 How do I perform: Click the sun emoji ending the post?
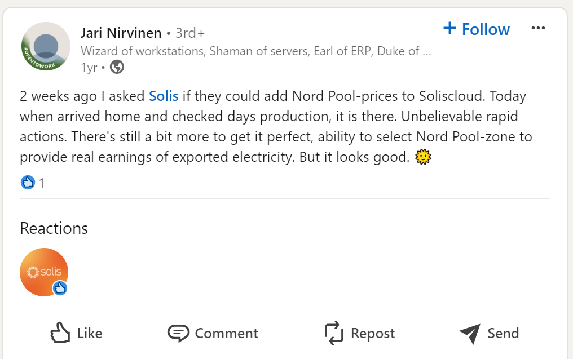pyautogui.click(x=422, y=157)
